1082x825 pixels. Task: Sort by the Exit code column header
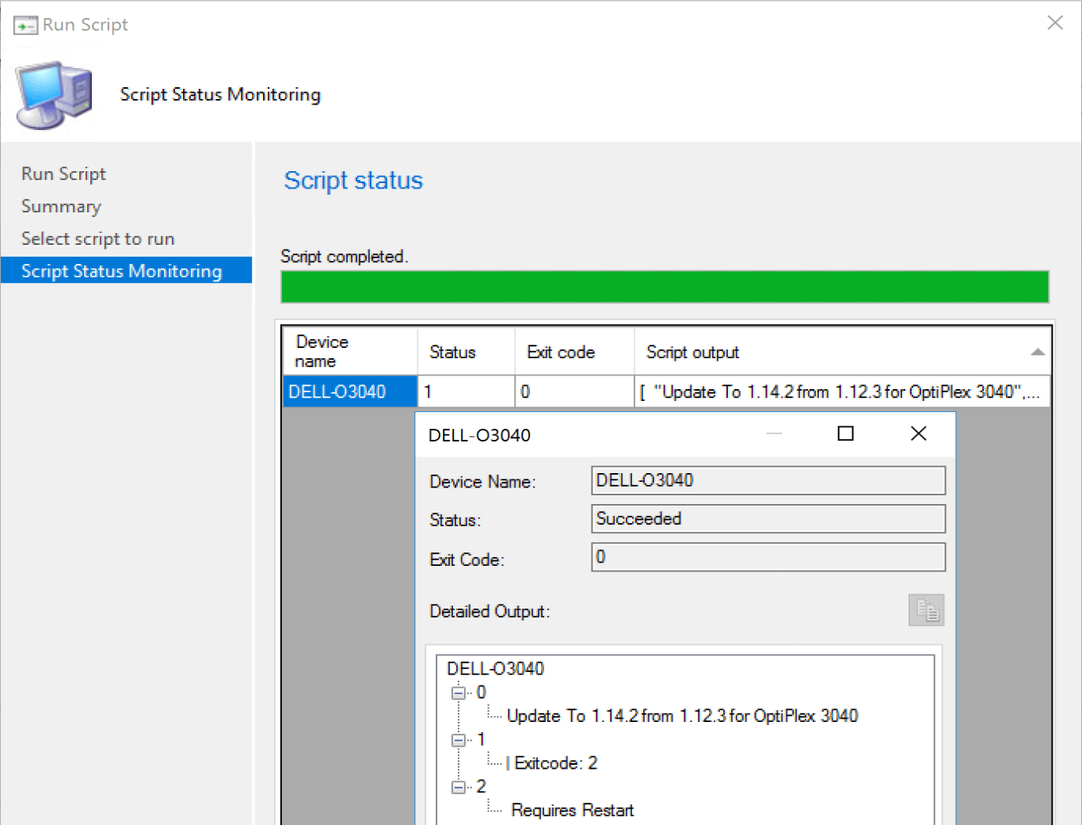click(561, 352)
